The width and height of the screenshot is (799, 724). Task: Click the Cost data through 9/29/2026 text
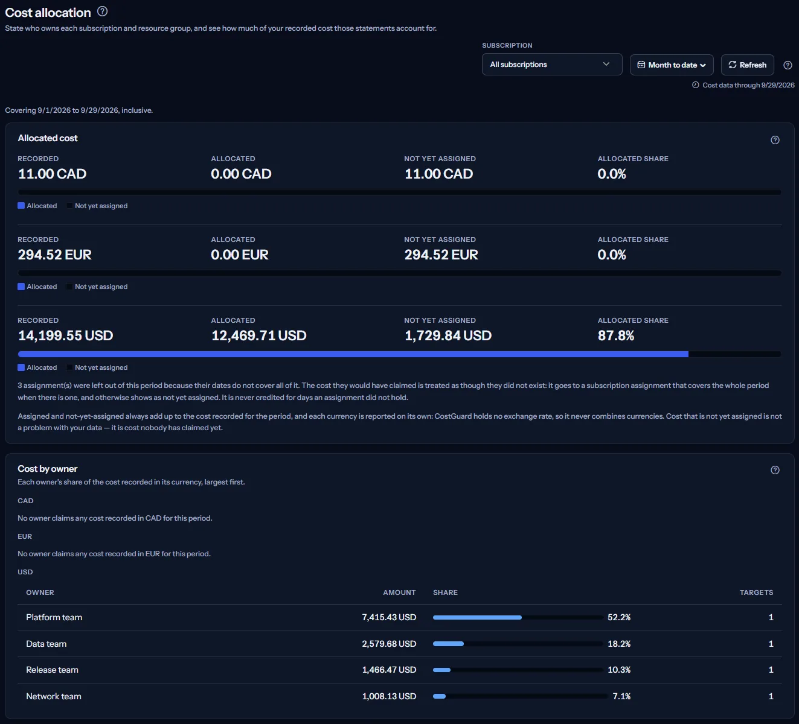[x=748, y=85]
